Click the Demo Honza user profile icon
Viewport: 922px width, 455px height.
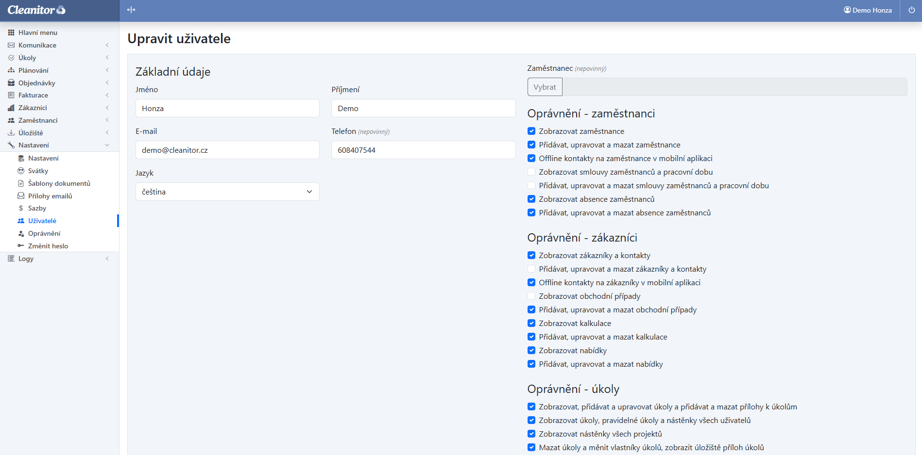[847, 10]
